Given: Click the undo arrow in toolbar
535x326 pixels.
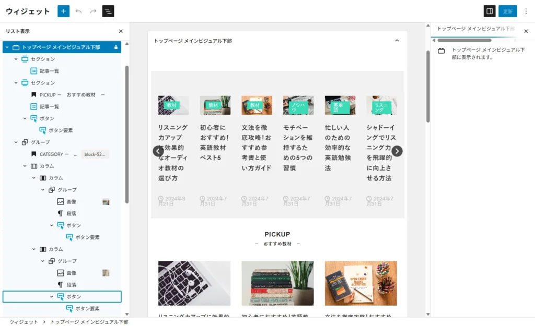Looking at the screenshot, I should click(78, 11).
